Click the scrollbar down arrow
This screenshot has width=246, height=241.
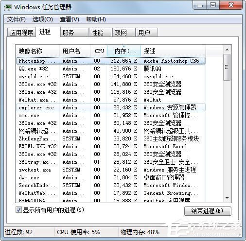(227, 198)
